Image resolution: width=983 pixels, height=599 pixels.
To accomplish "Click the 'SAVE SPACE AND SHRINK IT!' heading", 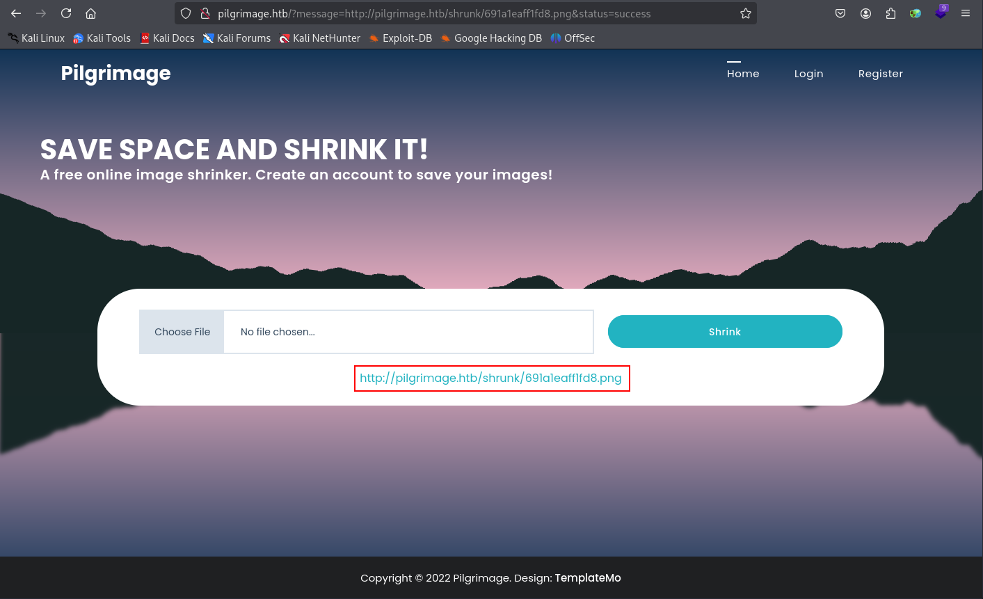I will pos(234,150).
